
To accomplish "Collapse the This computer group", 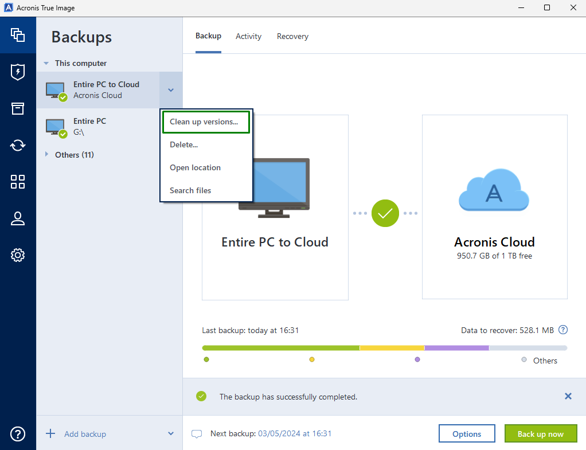I will (x=45, y=63).
